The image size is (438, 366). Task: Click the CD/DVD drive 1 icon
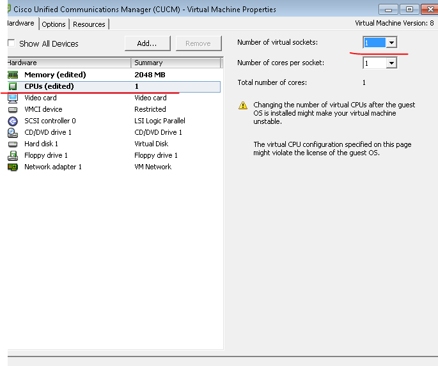[x=13, y=133]
